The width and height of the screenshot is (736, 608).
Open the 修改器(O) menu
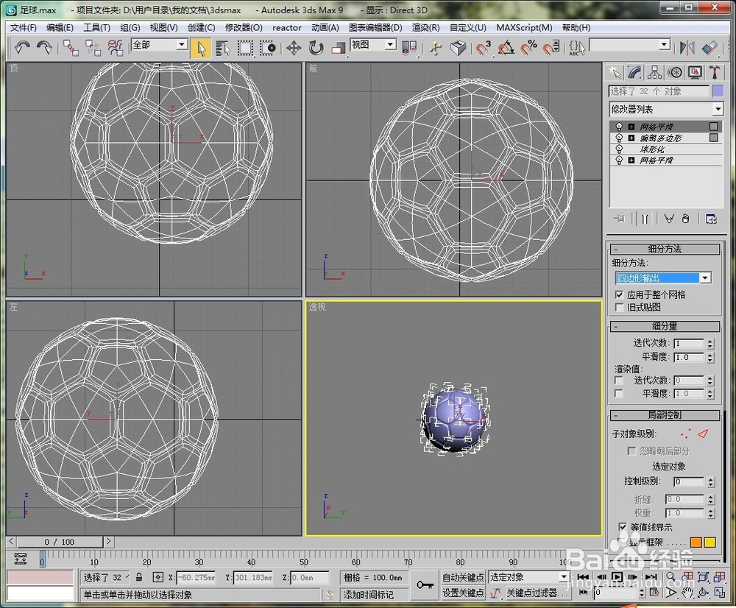coord(244,28)
